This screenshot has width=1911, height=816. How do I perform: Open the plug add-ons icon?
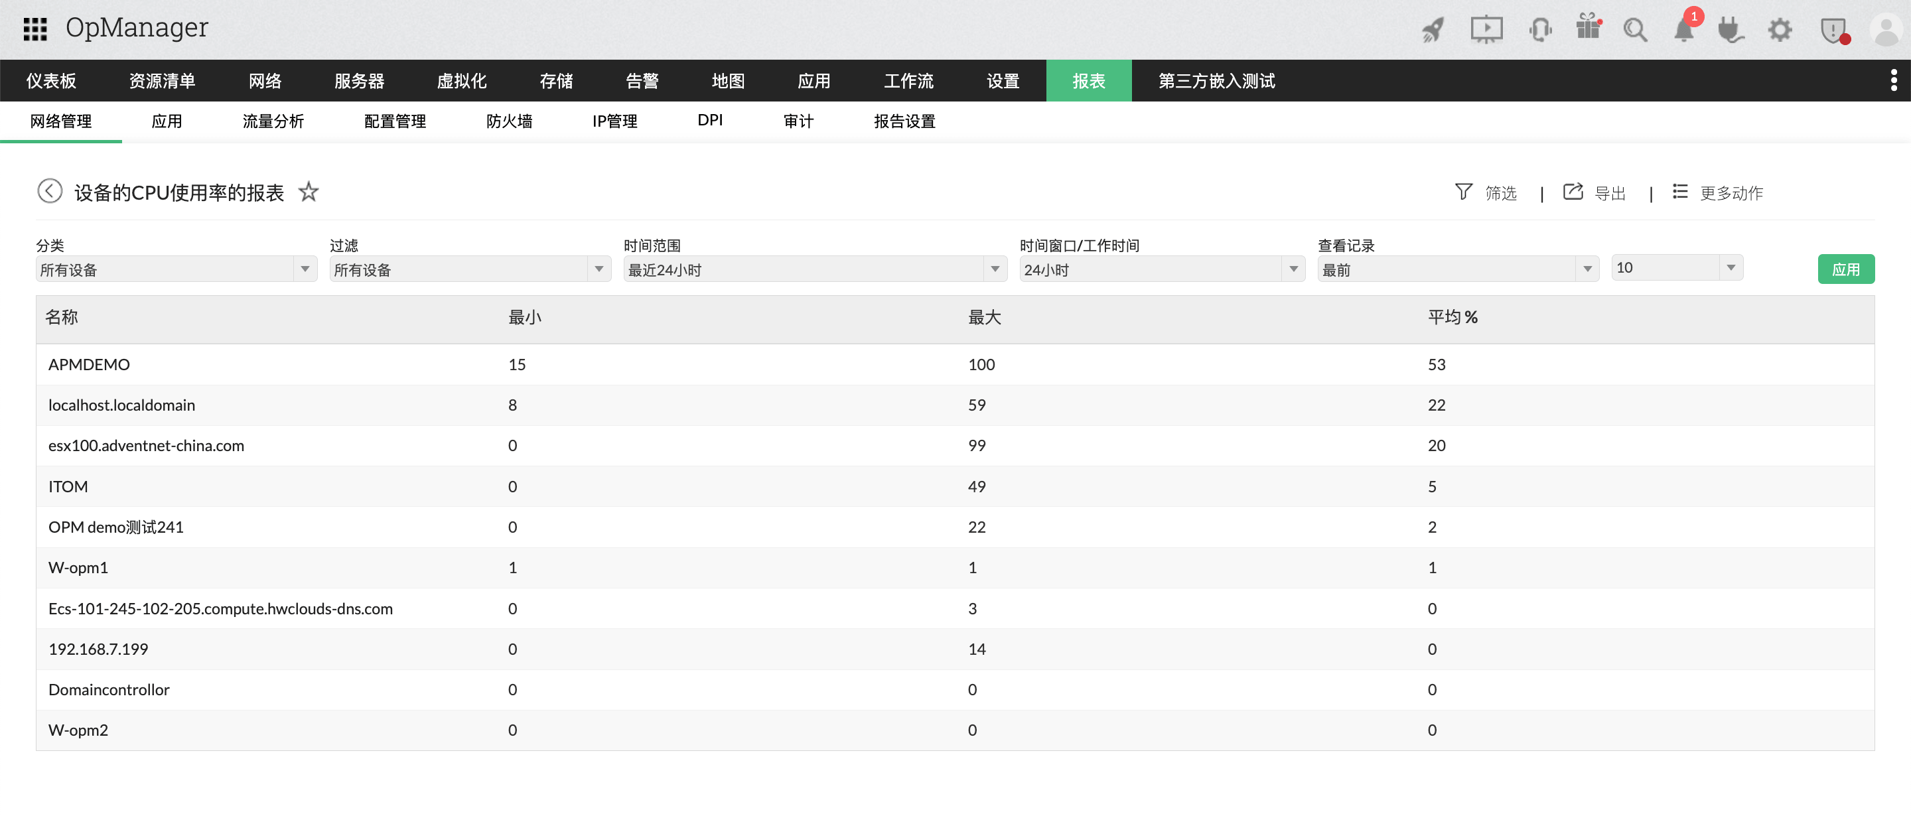coord(1731,30)
